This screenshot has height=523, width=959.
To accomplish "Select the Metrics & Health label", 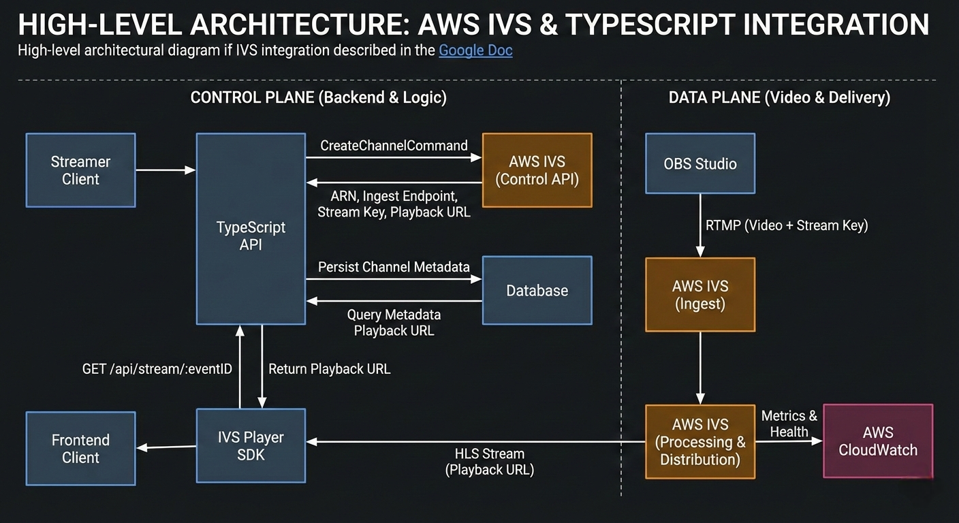I will click(789, 424).
